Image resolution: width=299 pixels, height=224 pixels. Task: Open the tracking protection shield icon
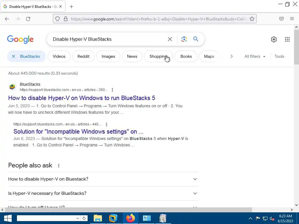pyautogui.click(x=58, y=19)
